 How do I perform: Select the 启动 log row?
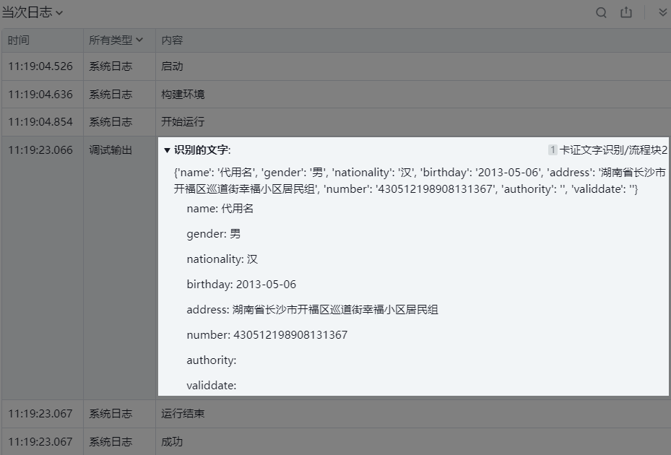(172, 66)
